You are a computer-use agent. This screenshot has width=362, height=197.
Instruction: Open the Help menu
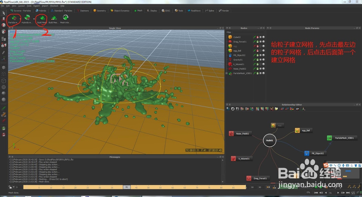coord(62,6)
